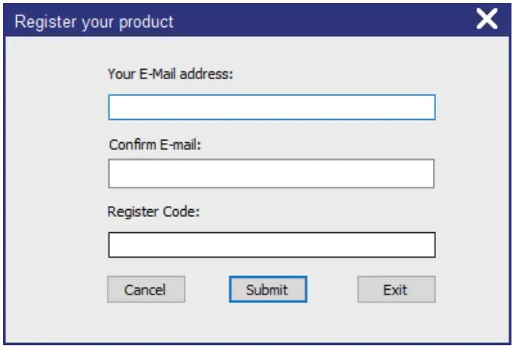Click the "Register Code:" label
The width and height of the screenshot is (513, 346).
[154, 211]
